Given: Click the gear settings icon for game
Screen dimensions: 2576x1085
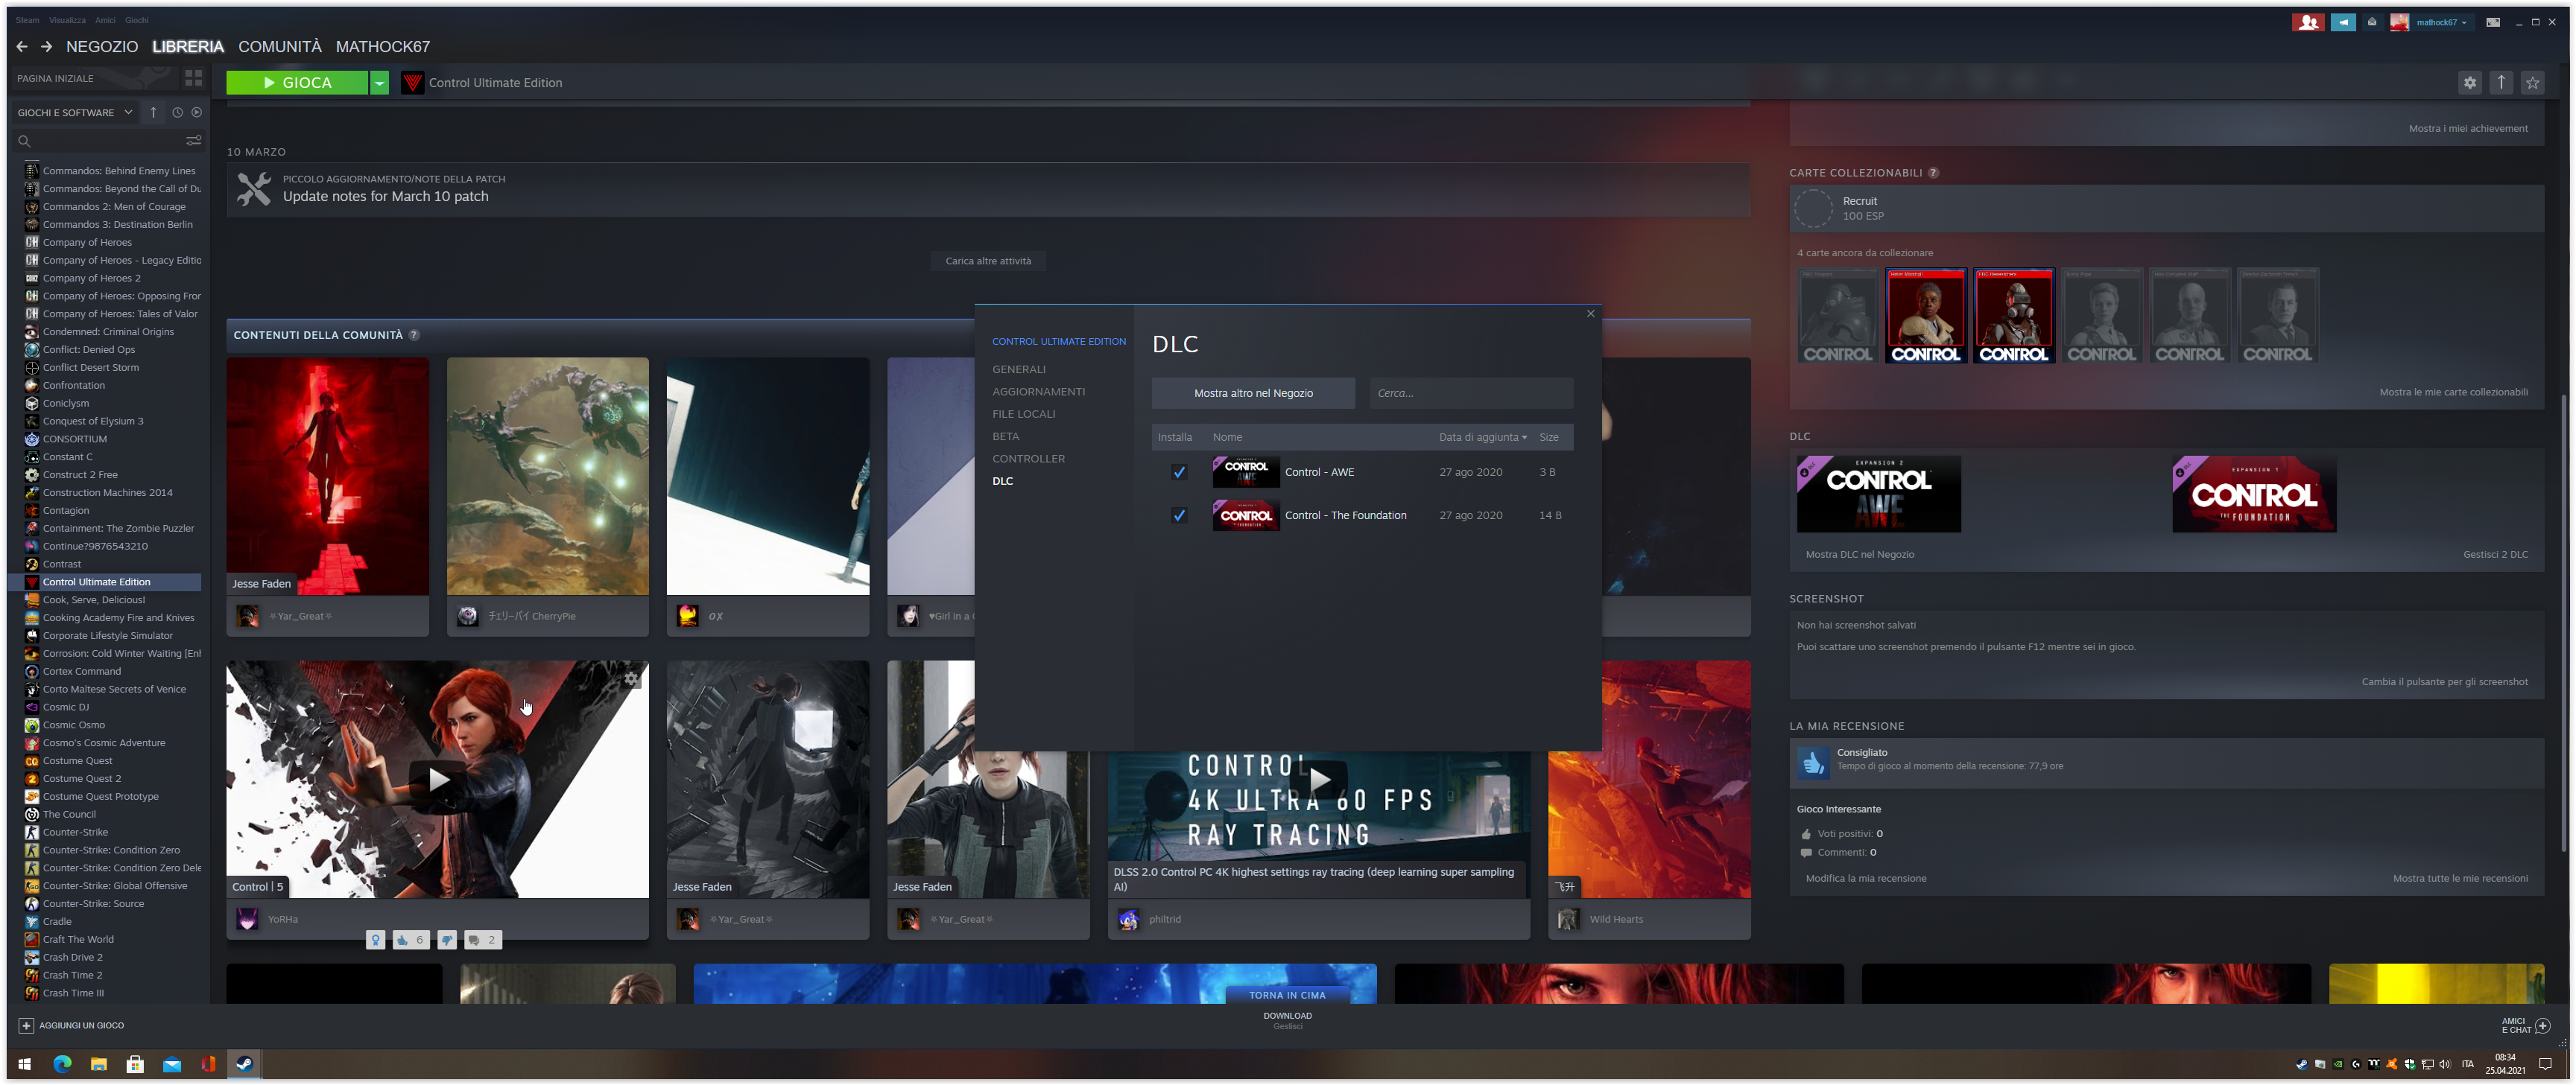Looking at the screenshot, I should pyautogui.click(x=2469, y=83).
